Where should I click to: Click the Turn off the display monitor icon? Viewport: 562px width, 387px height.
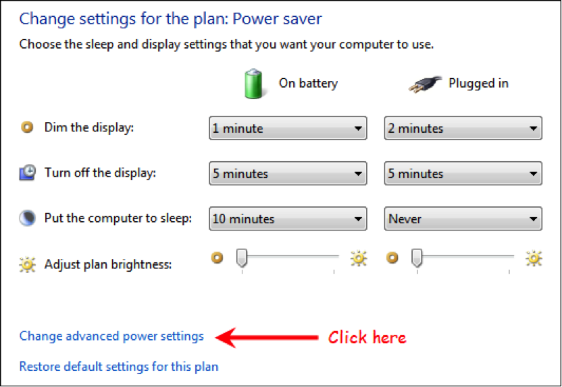[27, 173]
